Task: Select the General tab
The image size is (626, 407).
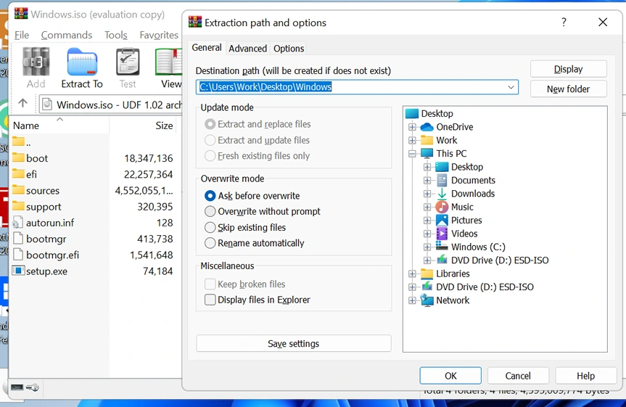Action: pos(207,48)
